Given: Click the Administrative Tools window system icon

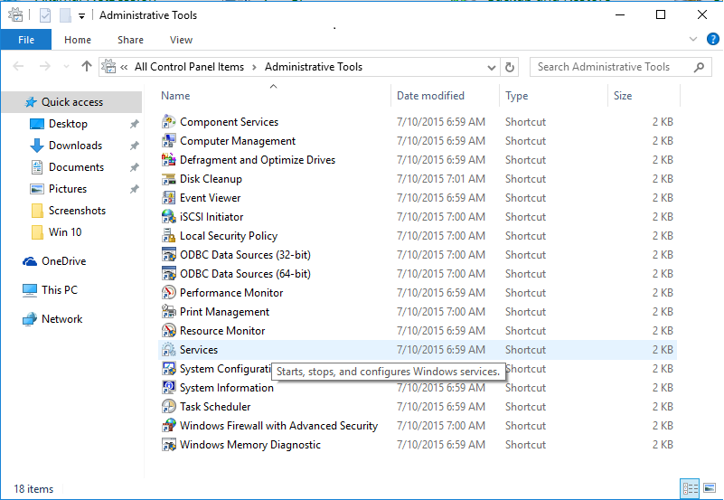Looking at the screenshot, I should tap(15, 15).
